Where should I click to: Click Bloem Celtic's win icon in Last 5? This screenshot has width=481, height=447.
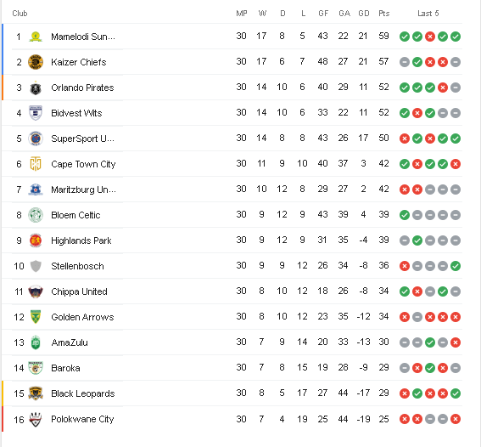coord(405,215)
